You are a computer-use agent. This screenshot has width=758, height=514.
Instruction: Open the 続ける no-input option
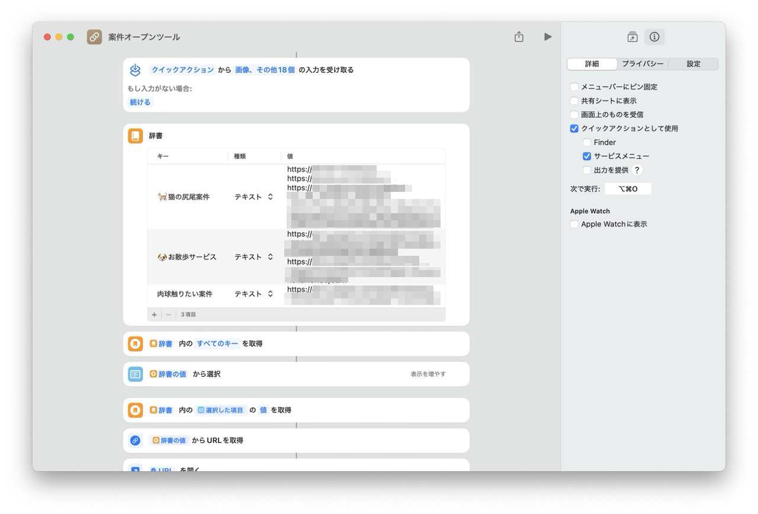click(x=140, y=102)
